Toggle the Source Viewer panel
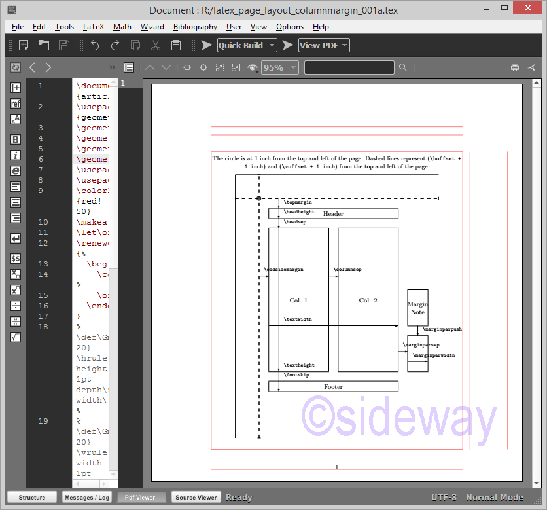547x510 pixels. 196,497
